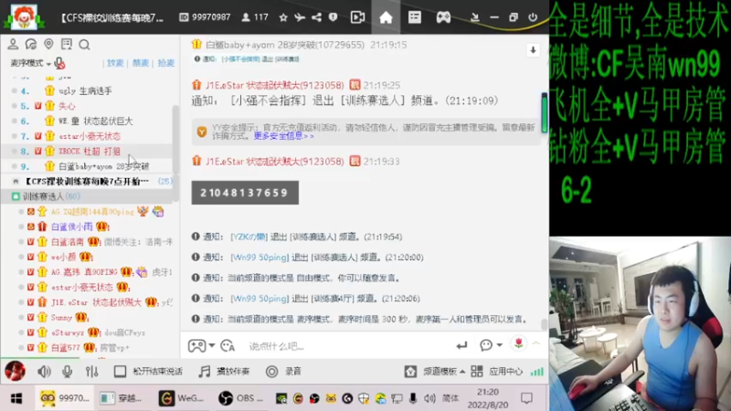Open the 穿越 taskbar window
The height and width of the screenshot is (411, 731).
[x=122, y=398]
